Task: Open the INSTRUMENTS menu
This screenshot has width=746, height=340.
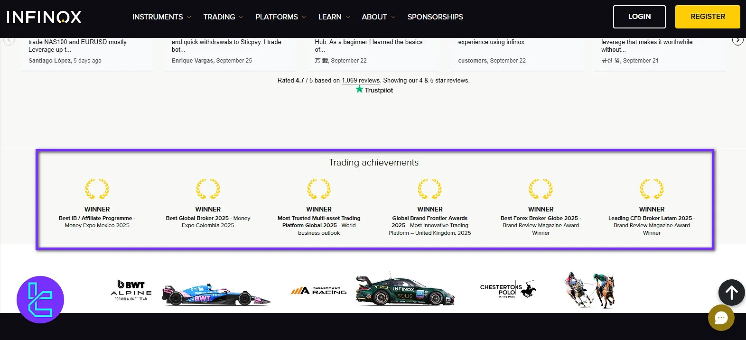Action: tap(158, 17)
